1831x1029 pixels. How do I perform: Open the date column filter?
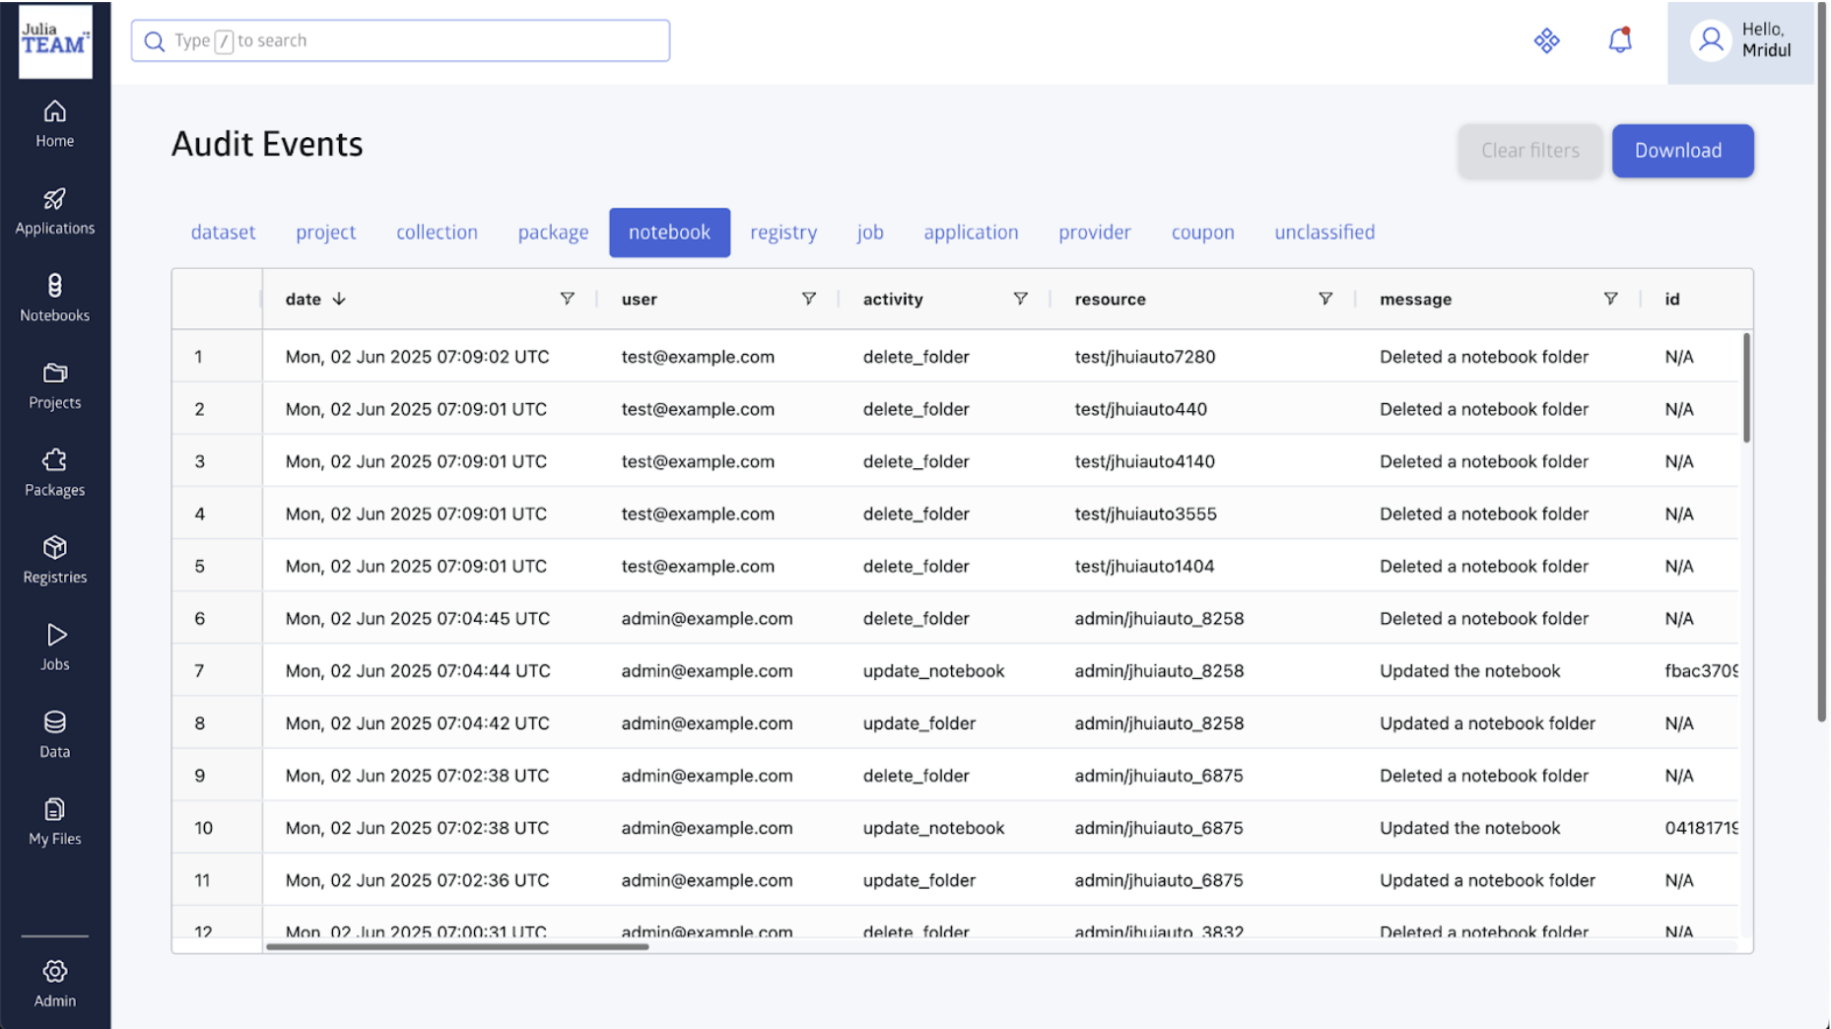click(567, 299)
